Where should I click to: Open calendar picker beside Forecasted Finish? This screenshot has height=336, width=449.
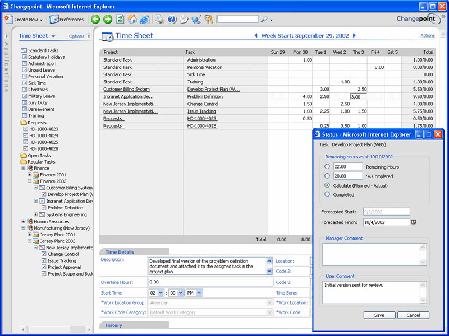point(414,222)
